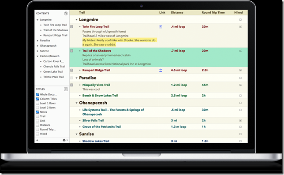The height and width of the screenshot is (175, 284).
Task: Open link icon for Twin Firs Loop Trail
Action: click(x=161, y=27)
